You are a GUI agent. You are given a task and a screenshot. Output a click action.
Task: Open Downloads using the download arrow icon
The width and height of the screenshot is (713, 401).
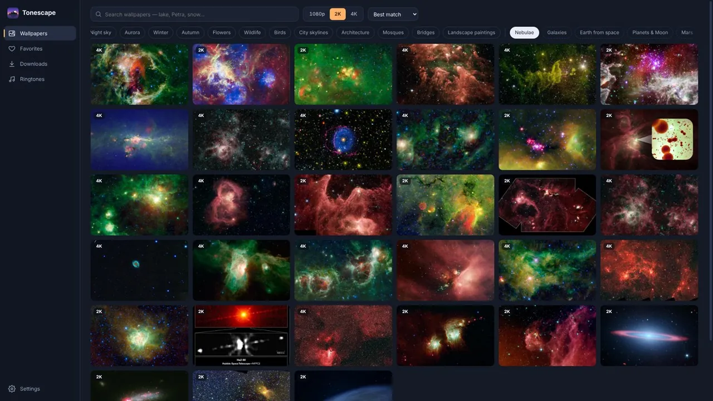pos(12,64)
